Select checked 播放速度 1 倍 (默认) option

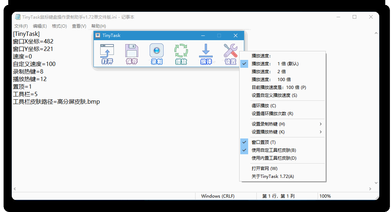click(x=283, y=64)
